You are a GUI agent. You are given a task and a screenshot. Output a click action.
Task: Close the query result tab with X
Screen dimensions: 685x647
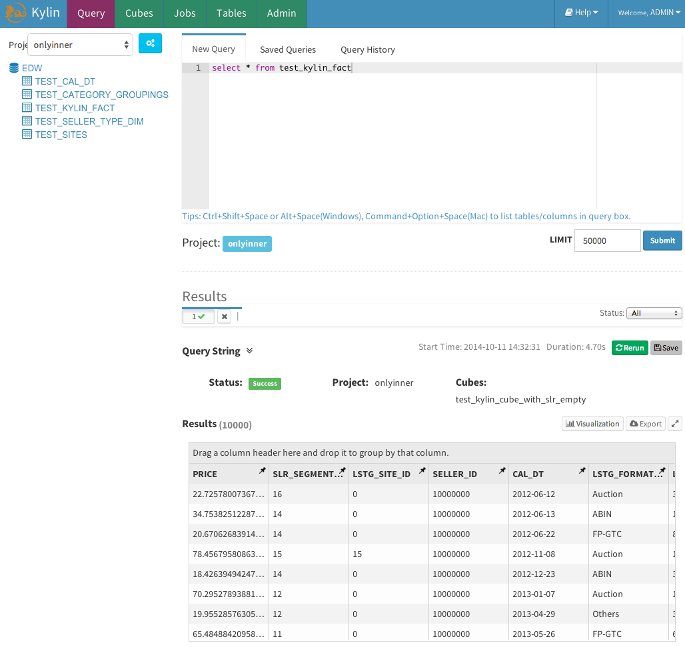[224, 317]
